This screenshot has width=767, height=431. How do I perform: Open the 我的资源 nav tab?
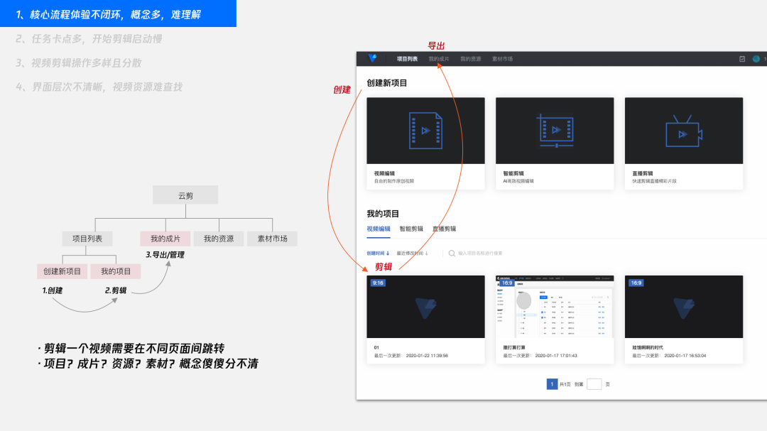tap(471, 59)
